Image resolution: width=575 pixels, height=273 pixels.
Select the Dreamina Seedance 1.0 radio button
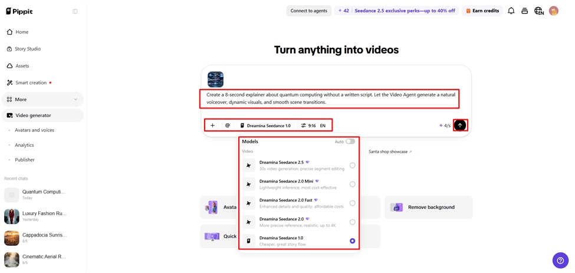coord(353,241)
